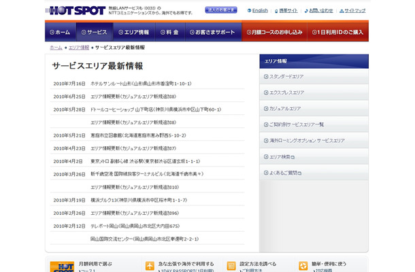
Task: Click the external-window icon after エリア検索
Action: click(x=293, y=157)
